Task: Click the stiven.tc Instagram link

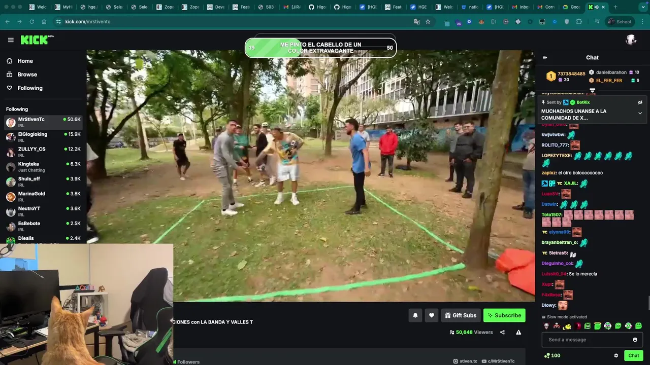Action: pos(465,361)
